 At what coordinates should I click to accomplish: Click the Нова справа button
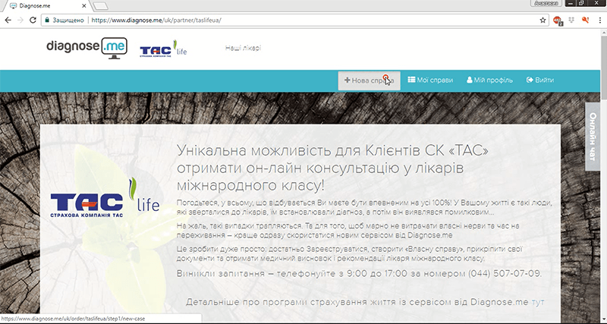369,80
